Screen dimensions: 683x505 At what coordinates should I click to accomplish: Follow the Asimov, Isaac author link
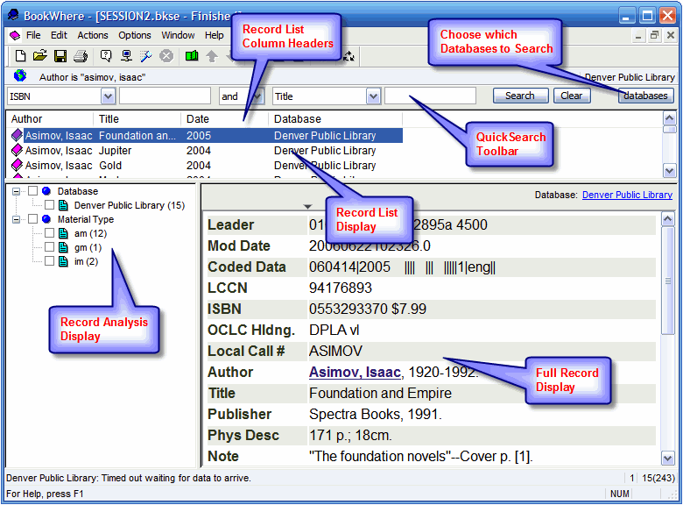coord(355,372)
